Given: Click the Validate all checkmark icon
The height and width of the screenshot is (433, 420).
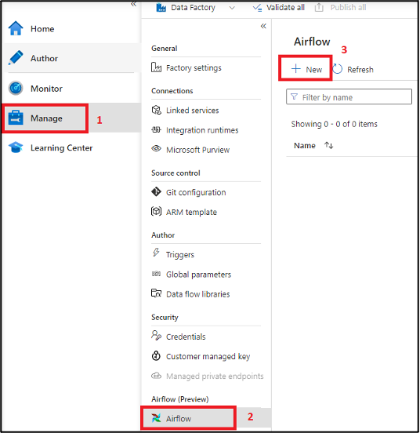Looking at the screenshot, I should tap(257, 8).
